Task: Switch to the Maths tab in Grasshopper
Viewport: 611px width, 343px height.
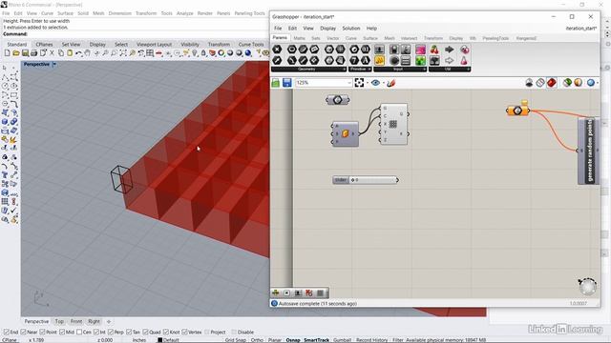Action: click(299, 38)
